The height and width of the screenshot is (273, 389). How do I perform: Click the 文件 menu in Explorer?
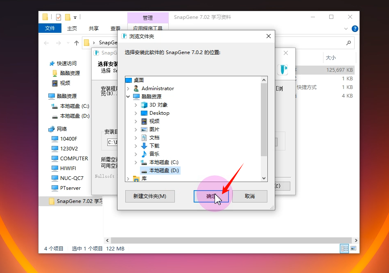[x=50, y=28]
